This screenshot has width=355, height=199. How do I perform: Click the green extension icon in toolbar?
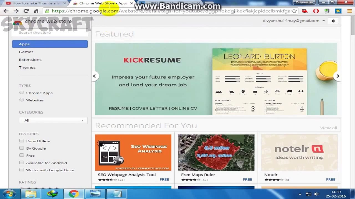327,11
